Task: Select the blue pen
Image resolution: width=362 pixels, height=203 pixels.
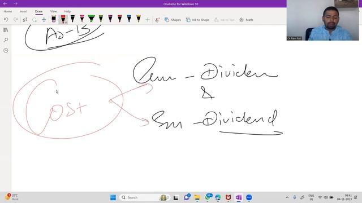Action: [x=129, y=19]
